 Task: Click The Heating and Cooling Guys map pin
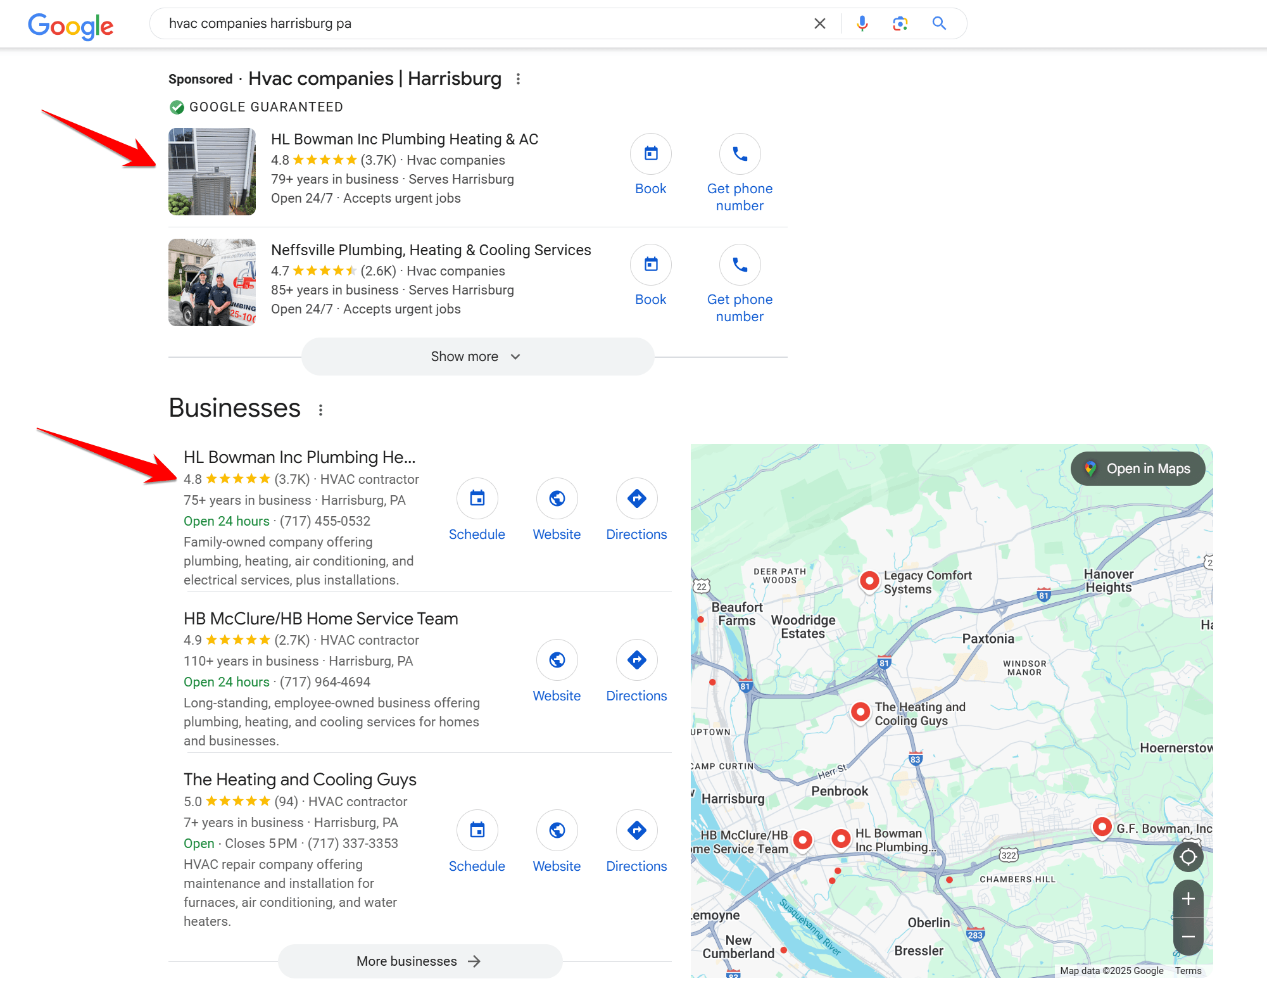pos(860,712)
